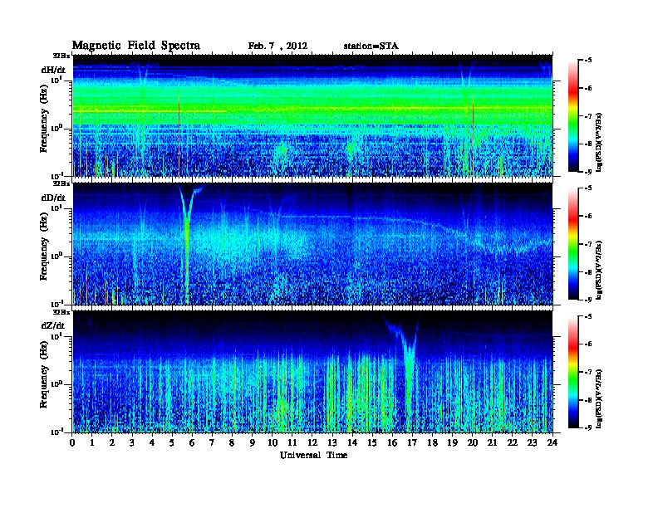The image size is (658, 508).
Task: Click hour 14 on the Universal Time axis
Action: pyautogui.click(x=352, y=442)
